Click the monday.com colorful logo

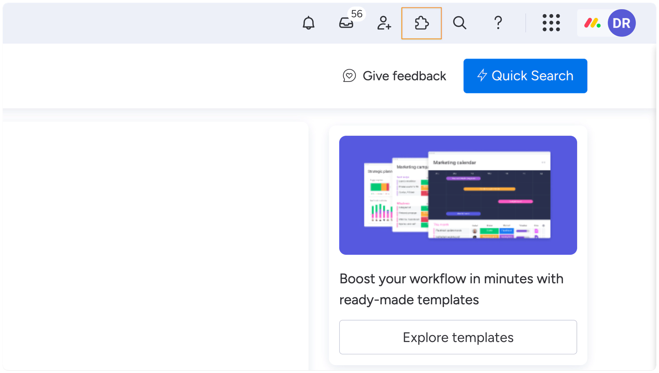(592, 23)
